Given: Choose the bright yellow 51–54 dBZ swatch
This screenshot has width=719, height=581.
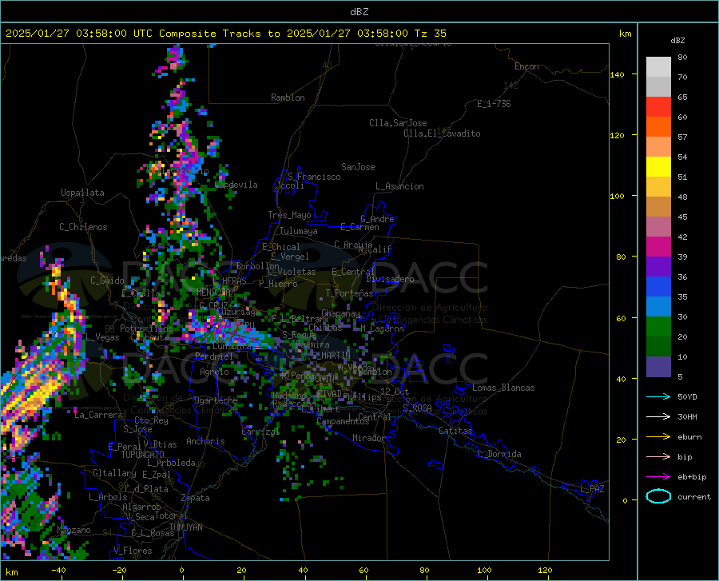Looking at the screenshot, I should coord(658,167).
